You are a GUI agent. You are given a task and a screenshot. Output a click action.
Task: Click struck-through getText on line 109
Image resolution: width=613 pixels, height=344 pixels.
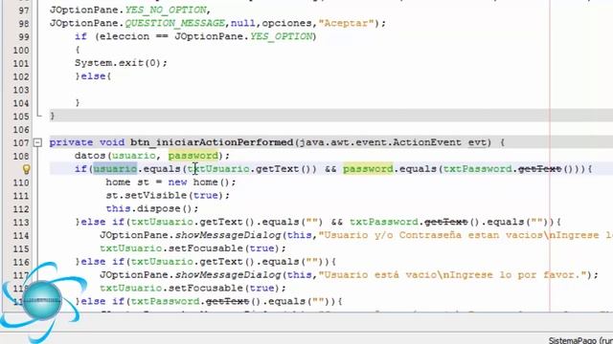pos(539,169)
